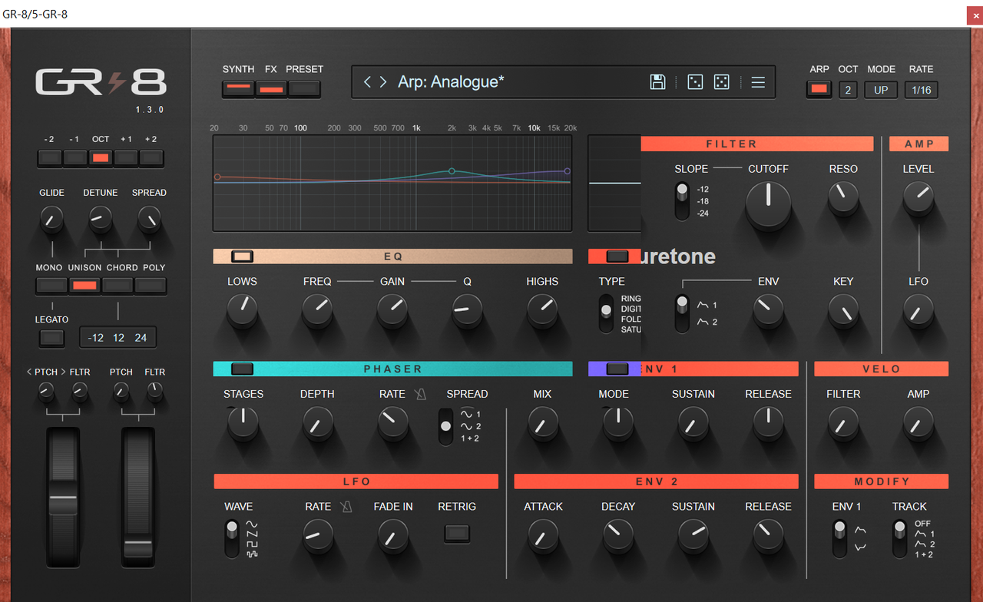The height and width of the screenshot is (602, 983).
Task: Click the AMP LFO knob
Action: [x=918, y=311]
